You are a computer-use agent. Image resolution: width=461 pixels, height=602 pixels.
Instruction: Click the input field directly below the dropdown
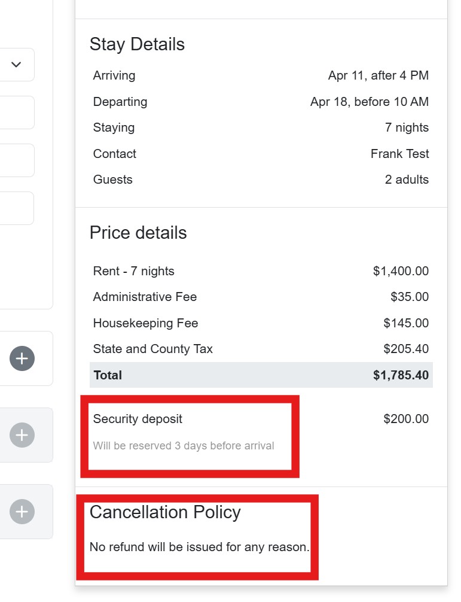17,113
